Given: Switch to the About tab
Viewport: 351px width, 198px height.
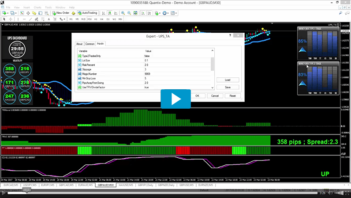Looking at the screenshot, I should (79, 44).
